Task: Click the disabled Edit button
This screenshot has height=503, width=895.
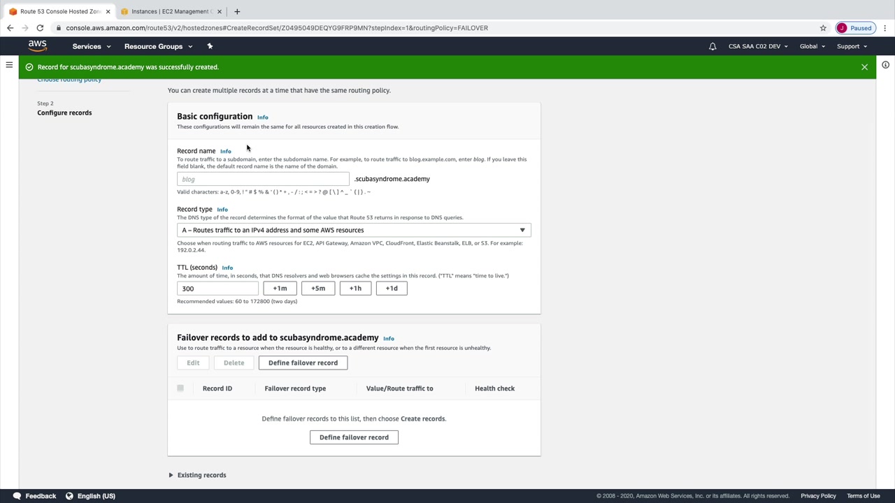Action: 193,363
